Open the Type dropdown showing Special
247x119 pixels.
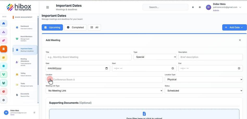tap(155, 57)
